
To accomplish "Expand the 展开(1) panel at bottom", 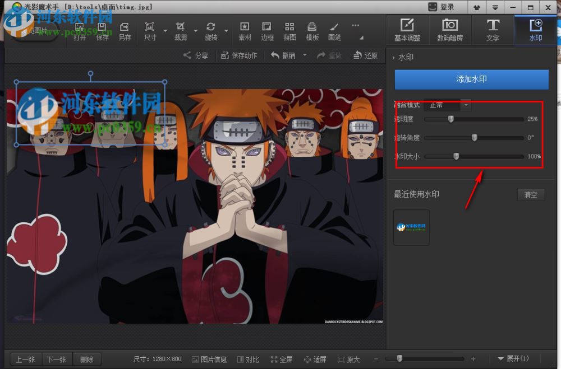I will (513, 358).
